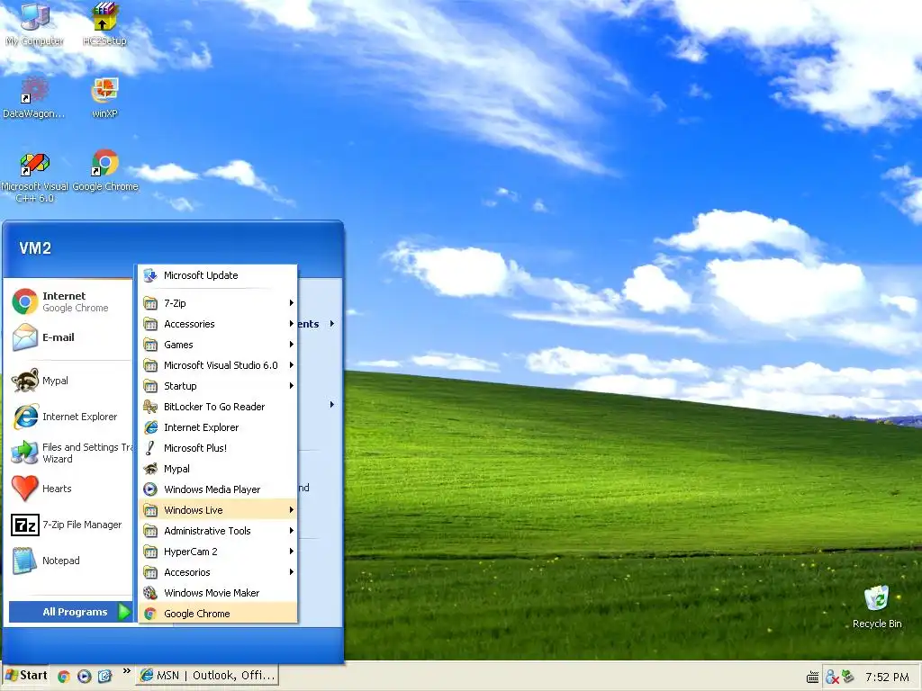This screenshot has width=922, height=691.
Task: Select Microsoft Visual C++ 6.0 desktop shortcut
Action: tap(34, 176)
